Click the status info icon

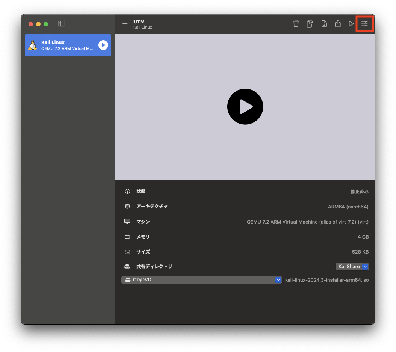[127, 192]
